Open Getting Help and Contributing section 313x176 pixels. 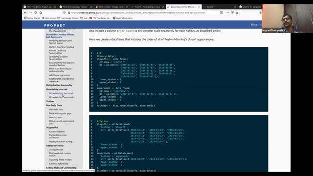(x=61, y=168)
